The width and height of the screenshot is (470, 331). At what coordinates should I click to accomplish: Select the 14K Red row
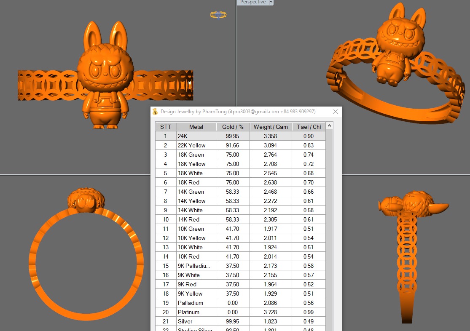pos(240,219)
